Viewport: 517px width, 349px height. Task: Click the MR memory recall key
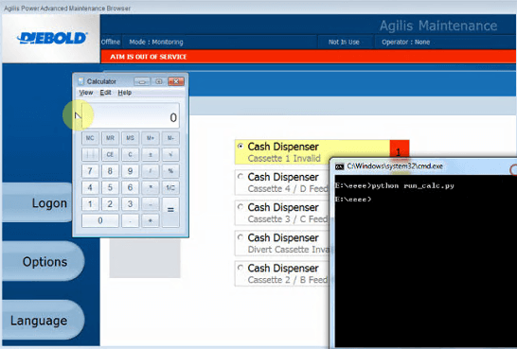pos(110,138)
